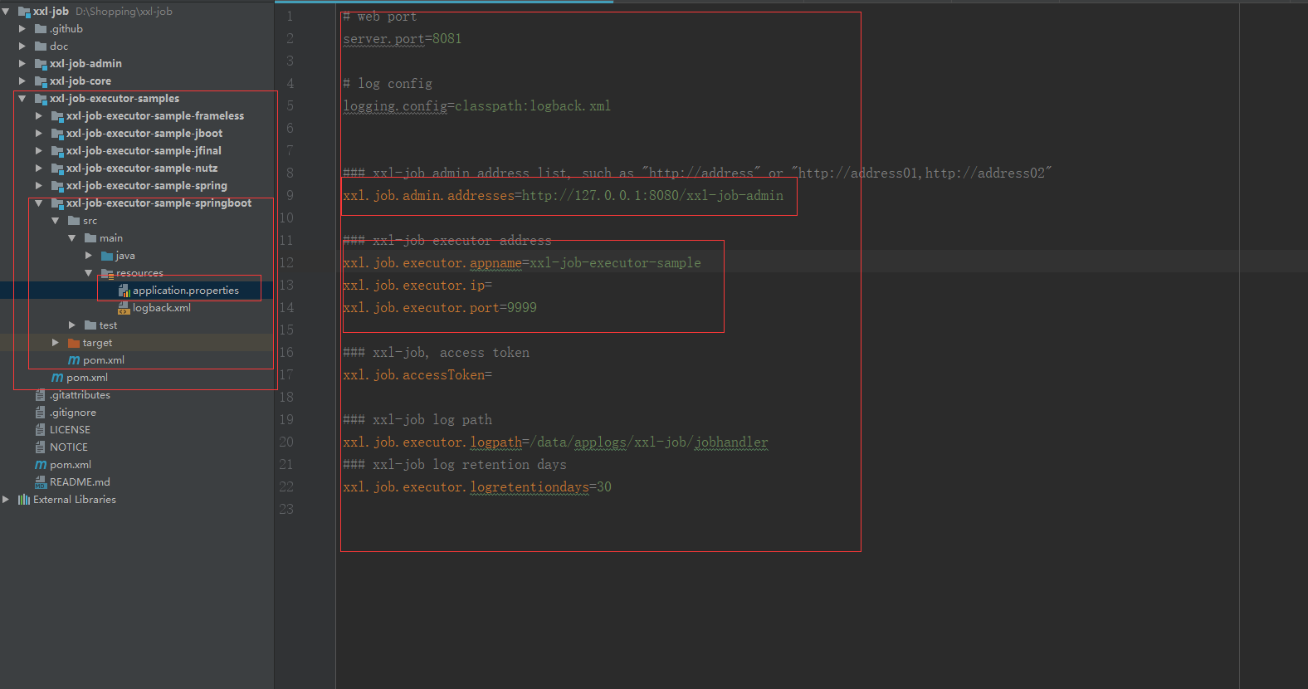Select application.properties in the tree
This screenshot has height=689, width=1308.
coord(186,291)
